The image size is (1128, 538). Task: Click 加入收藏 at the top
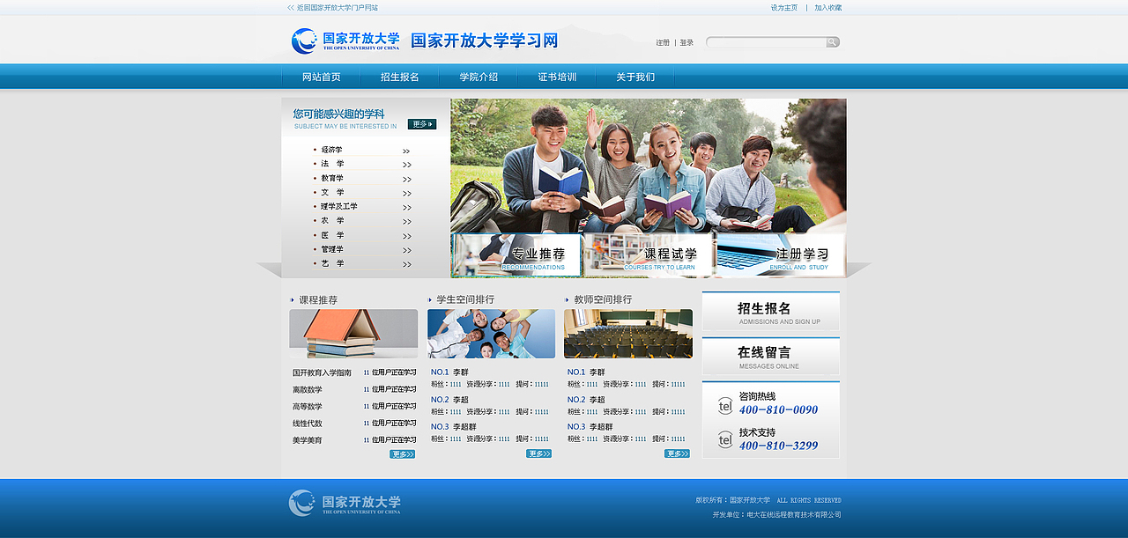pos(828,7)
